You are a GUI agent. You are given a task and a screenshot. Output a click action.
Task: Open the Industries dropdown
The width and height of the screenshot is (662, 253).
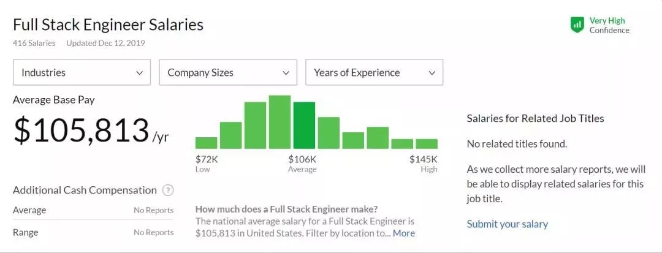82,72
